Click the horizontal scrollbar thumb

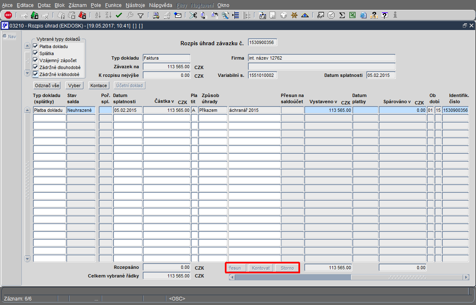point(407,277)
